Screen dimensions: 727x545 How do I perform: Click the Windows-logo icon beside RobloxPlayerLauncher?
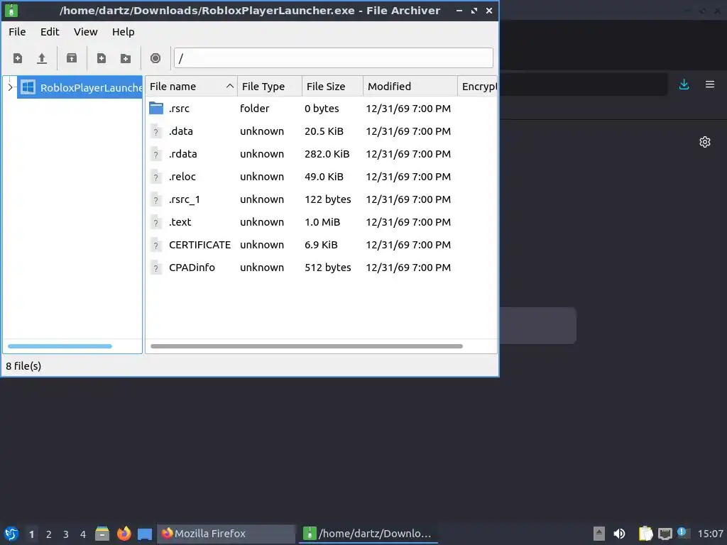[28, 87]
